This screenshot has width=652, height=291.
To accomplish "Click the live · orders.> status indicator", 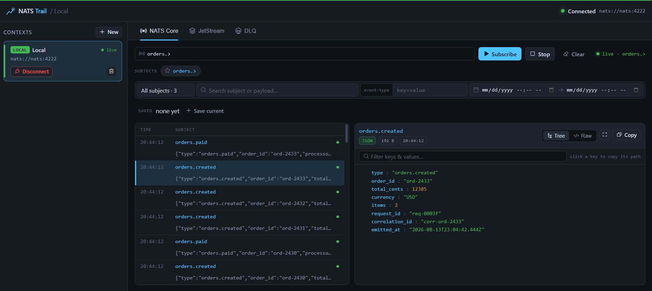I will pos(621,54).
